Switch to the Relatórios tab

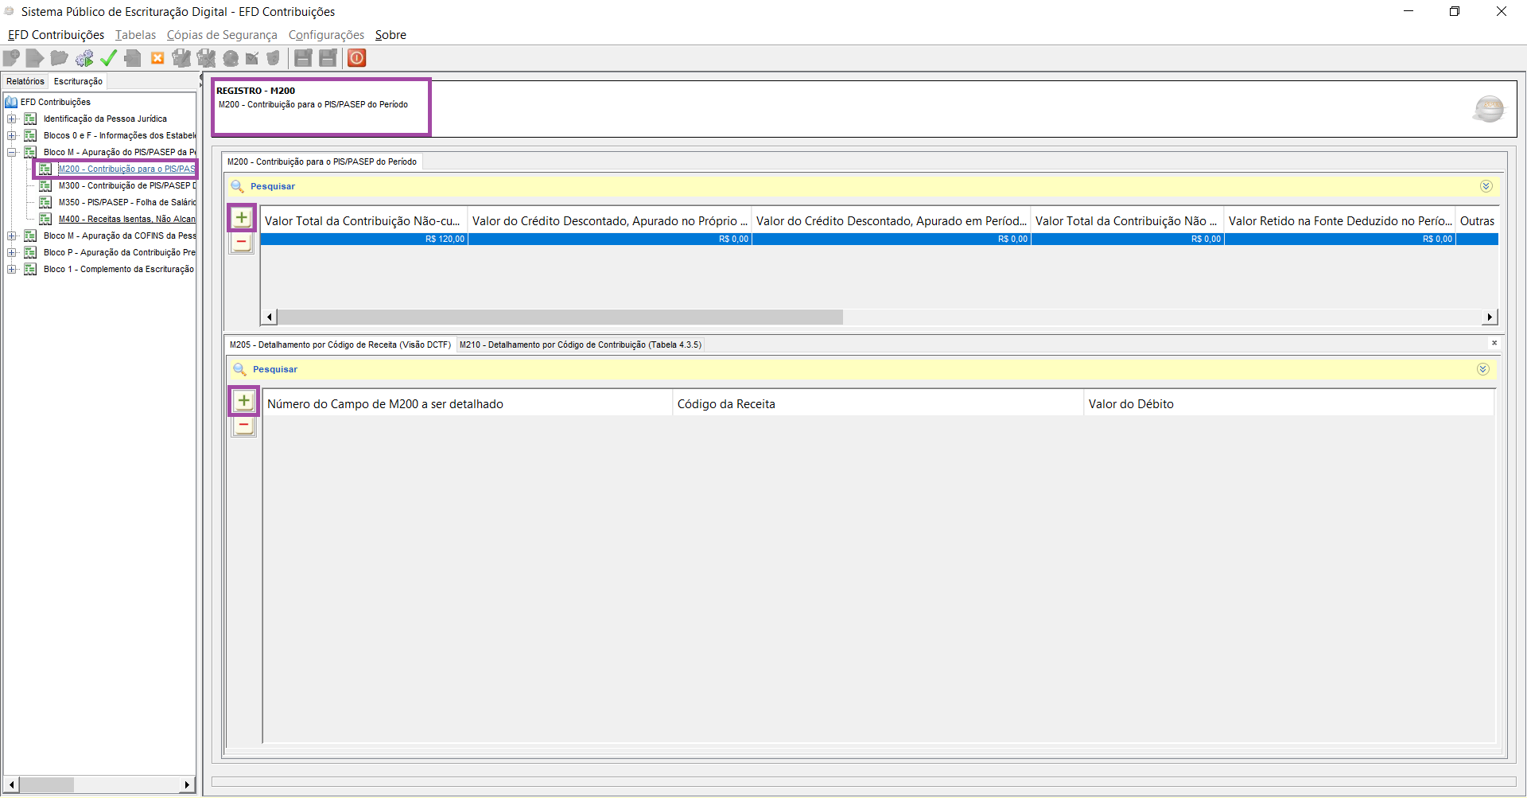(x=25, y=81)
